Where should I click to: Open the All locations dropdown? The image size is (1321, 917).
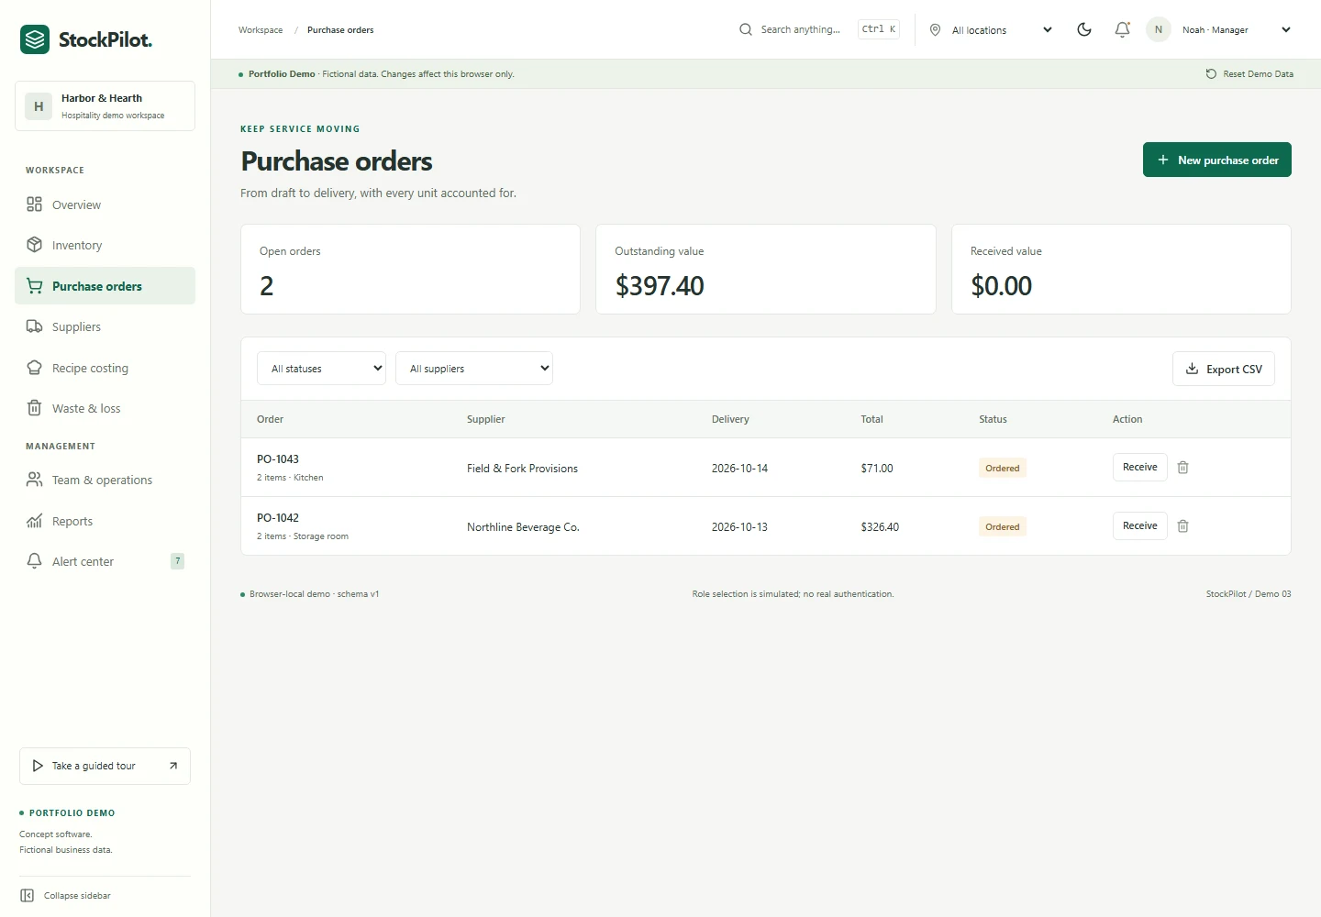[x=992, y=30]
